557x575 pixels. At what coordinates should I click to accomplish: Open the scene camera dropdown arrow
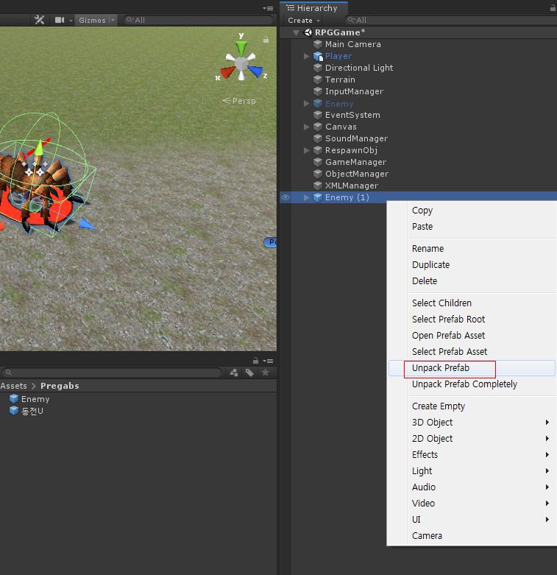click(x=71, y=21)
